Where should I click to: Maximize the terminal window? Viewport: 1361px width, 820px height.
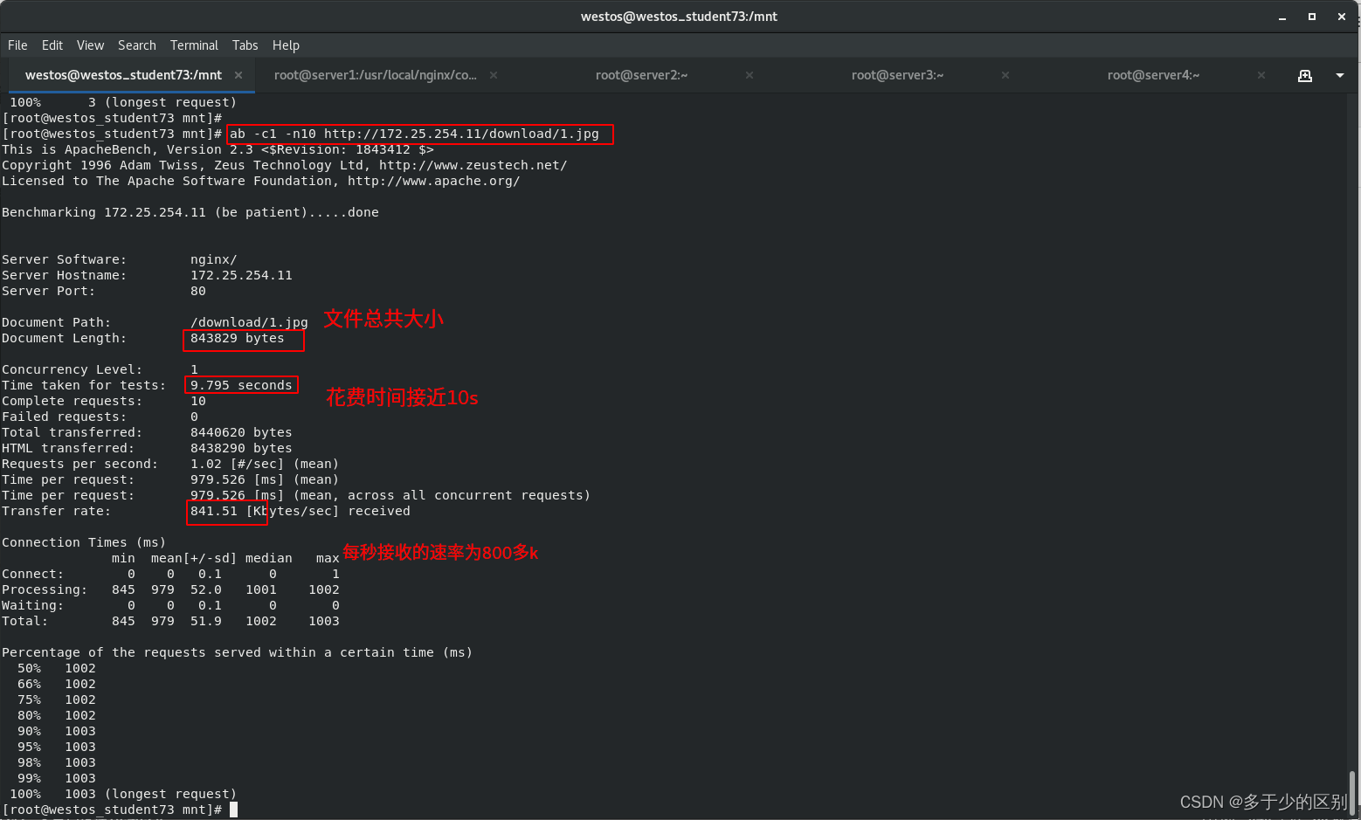tap(1312, 17)
